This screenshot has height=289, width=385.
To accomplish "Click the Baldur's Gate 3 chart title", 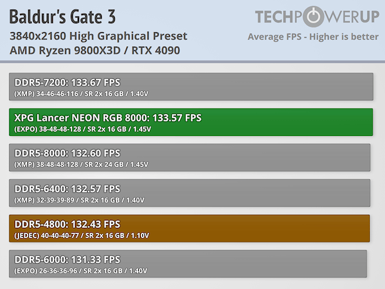I will point(63,16).
